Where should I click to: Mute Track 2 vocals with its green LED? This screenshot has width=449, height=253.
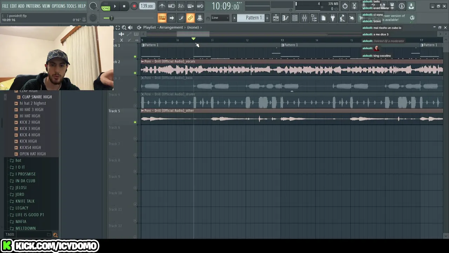(135, 73)
